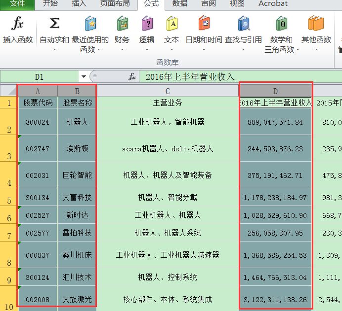This screenshot has width=342, height=311.
Task: Open the File (文件) tab
Action: click(17, 4)
